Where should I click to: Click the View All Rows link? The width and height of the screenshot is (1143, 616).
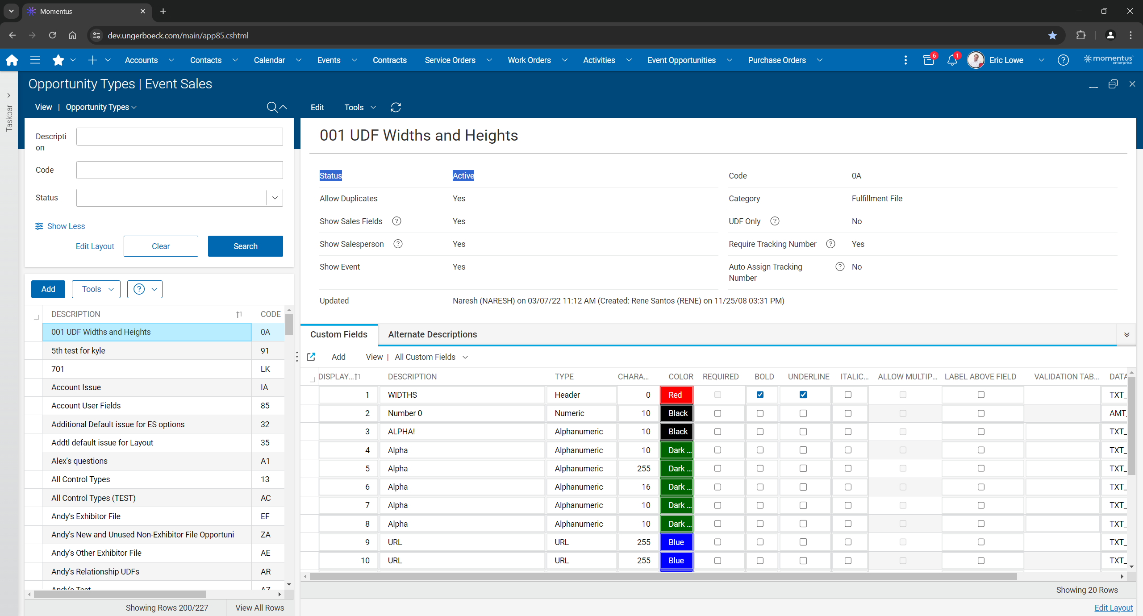259,608
